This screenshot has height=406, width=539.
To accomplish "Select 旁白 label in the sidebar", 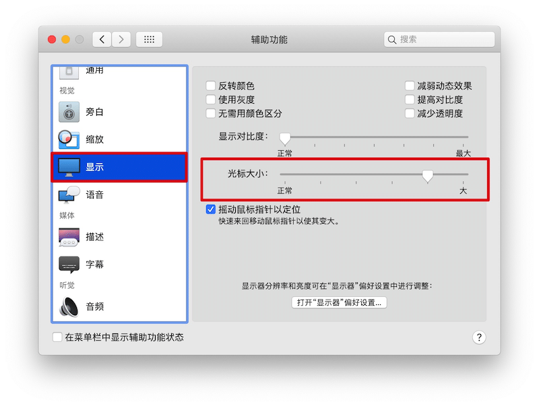I will click(94, 112).
